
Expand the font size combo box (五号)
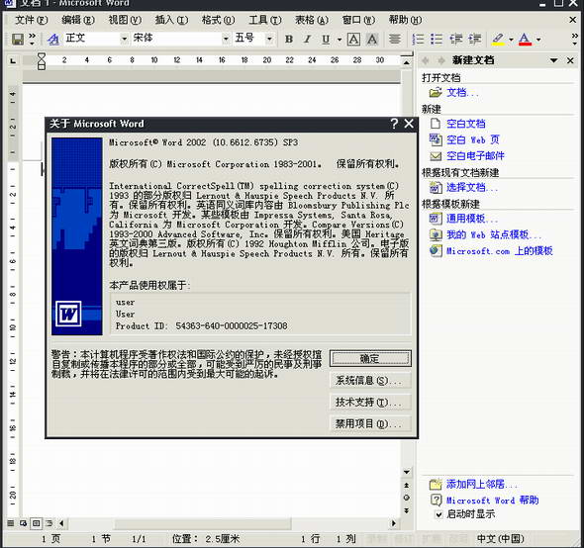point(269,39)
